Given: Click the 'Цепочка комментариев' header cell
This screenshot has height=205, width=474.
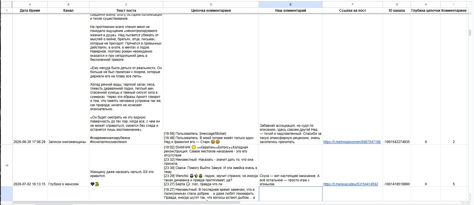Looking at the screenshot, I should (x=211, y=11).
